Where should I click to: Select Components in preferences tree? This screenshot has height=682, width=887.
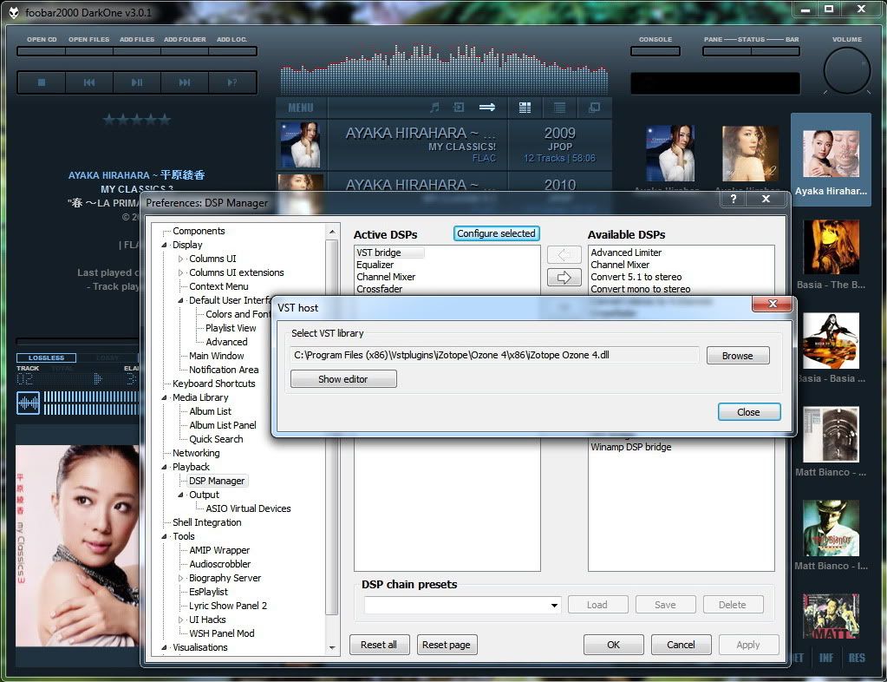pyautogui.click(x=199, y=231)
